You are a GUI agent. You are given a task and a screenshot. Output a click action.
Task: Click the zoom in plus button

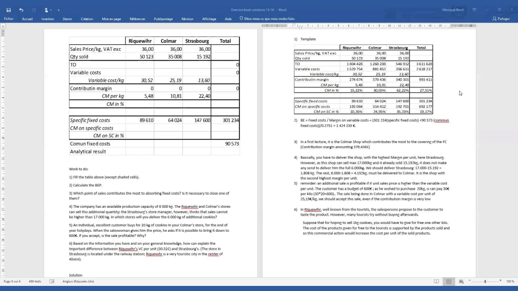[x=500, y=281]
